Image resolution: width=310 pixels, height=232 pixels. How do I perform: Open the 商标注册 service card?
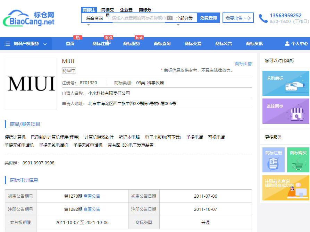click(x=274, y=160)
